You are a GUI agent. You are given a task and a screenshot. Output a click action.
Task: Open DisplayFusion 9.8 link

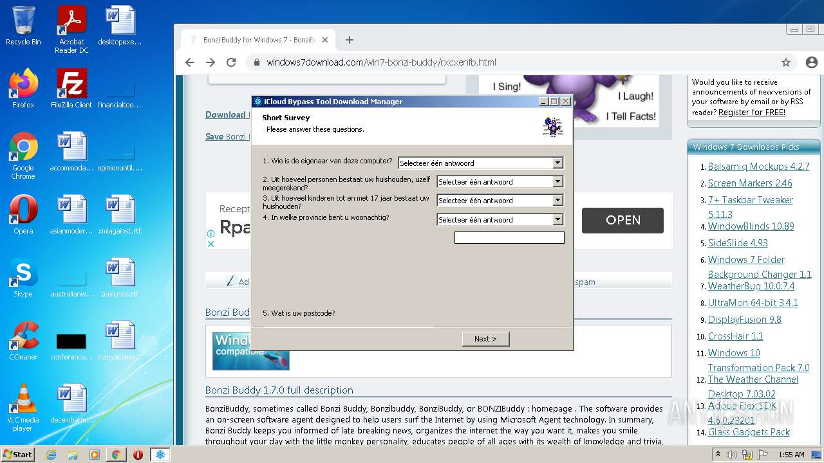pos(744,319)
